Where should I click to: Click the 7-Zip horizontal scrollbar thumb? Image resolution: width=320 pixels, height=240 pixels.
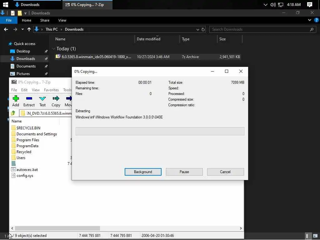[57, 228]
